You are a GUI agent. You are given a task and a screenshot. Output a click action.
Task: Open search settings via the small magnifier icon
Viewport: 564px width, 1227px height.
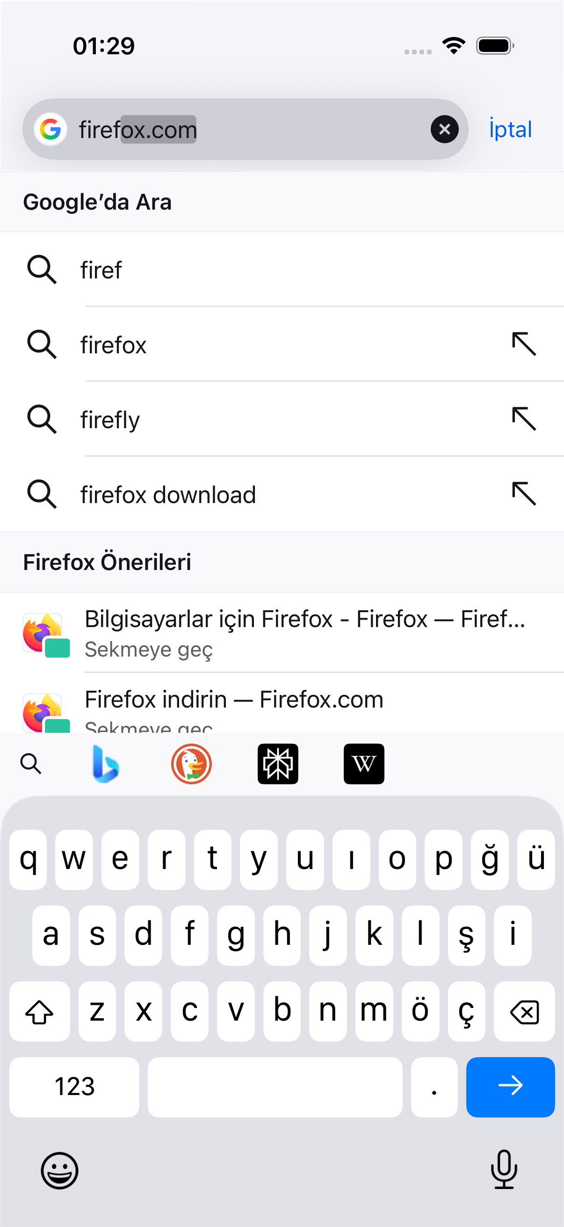tap(31, 764)
